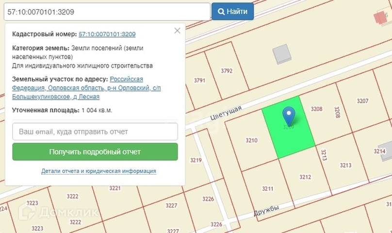Click the red building in the corner

point(380,17)
